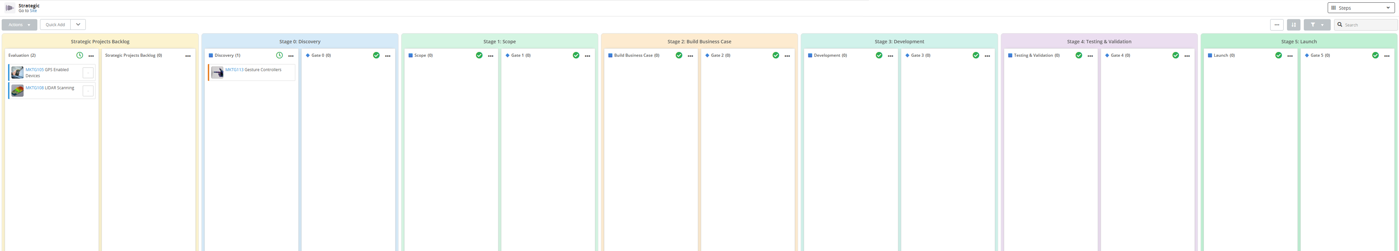Click the GPS Enabled Devices card thumbnail

tap(17, 72)
